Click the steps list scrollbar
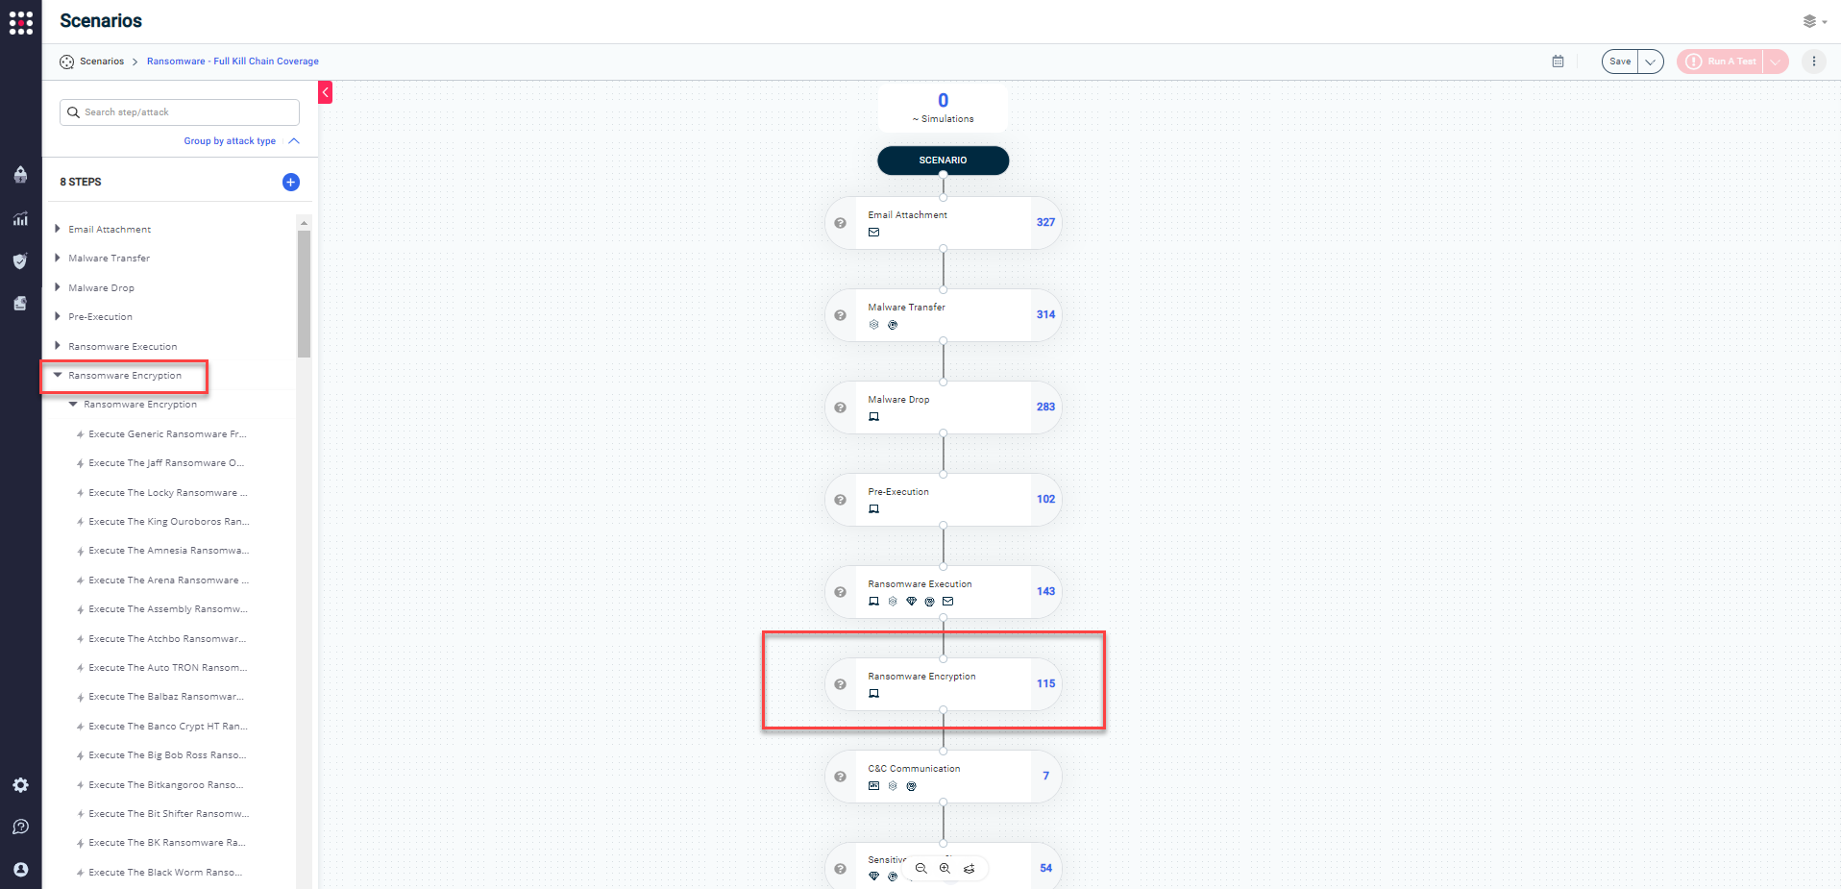The image size is (1841, 889). [304, 294]
